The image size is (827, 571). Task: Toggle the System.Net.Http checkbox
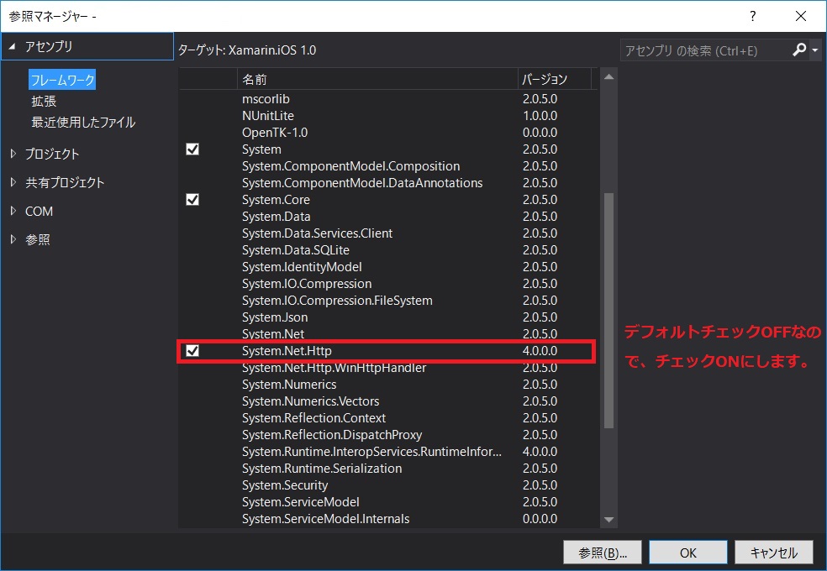192,351
